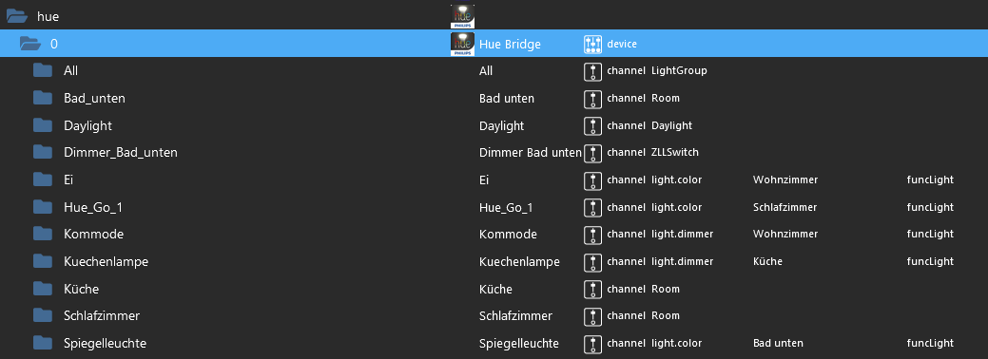Click the ZLLSwitch role text
The height and width of the screenshot is (359, 988).
(675, 152)
